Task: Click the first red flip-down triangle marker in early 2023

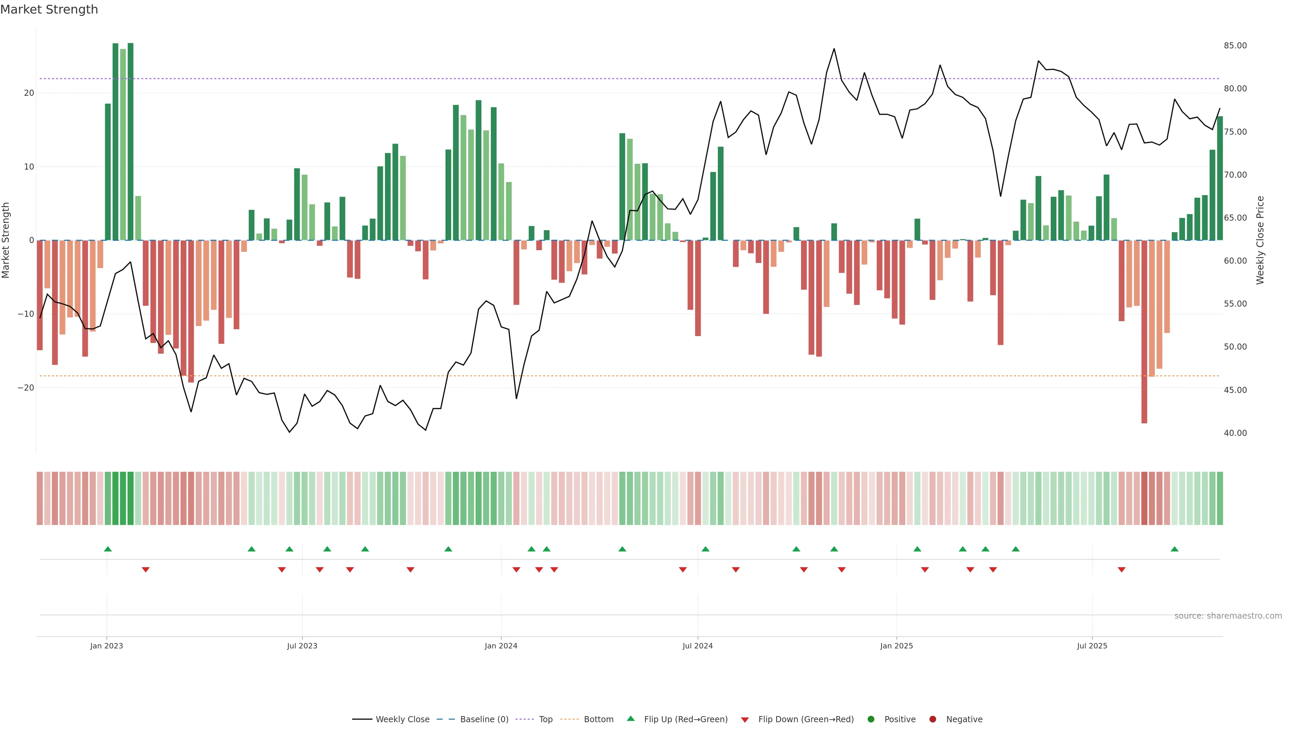Action: tap(146, 570)
